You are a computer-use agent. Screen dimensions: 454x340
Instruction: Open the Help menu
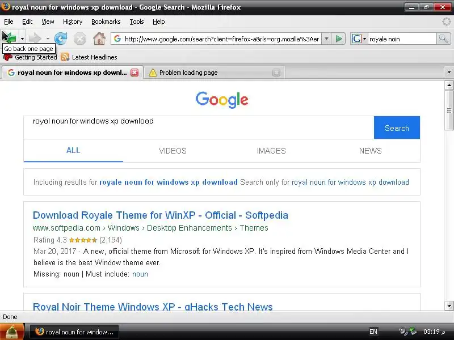(x=159, y=22)
